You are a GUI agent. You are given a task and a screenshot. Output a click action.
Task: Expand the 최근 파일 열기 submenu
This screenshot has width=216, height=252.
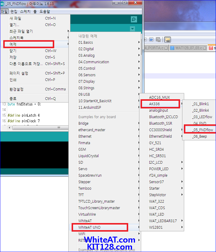click(x=37, y=31)
